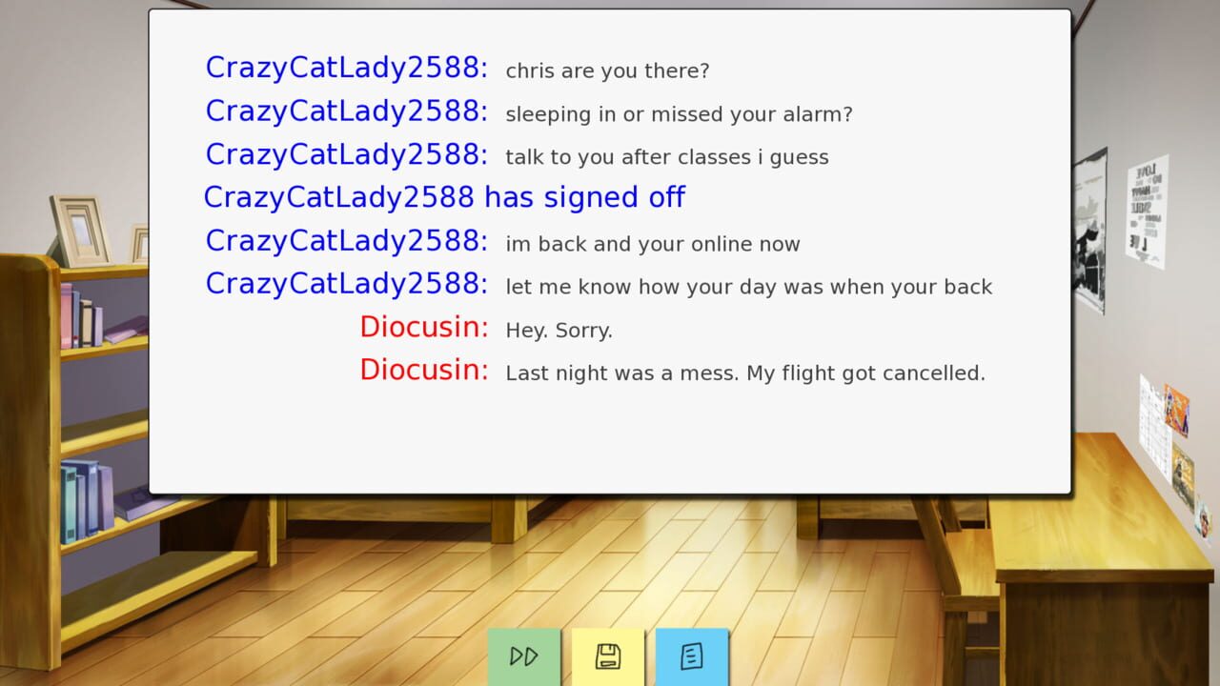The height and width of the screenshot is (686, 1220).
Task: Click 'CrazyCatLady2588 has signed off' status line
Action: [x=444, y=197]
